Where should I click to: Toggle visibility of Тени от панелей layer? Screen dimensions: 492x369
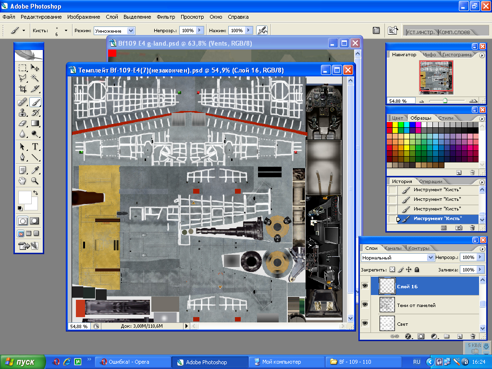click(x=365, y=305)
